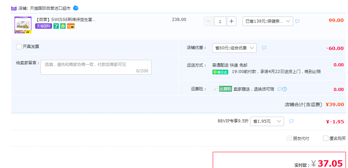Decrease quantity with the minus button
The width and height of the screenshot is (348, 168).
209,21
